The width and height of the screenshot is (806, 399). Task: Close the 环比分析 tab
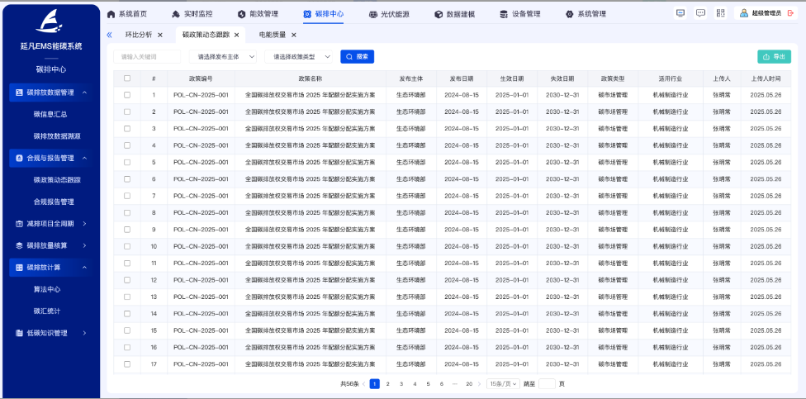pyautogui.click(x=160, y=35)
